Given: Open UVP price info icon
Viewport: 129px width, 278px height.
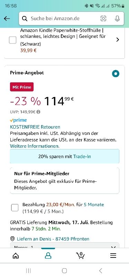Looking at the screenshot, I should click(x=38, y=112).
